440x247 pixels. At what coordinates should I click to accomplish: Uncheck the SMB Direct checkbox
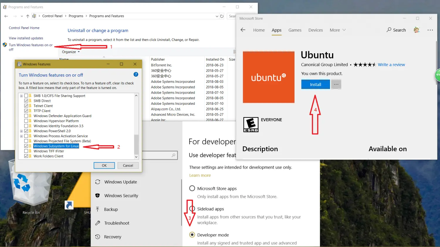coord(26,101)
